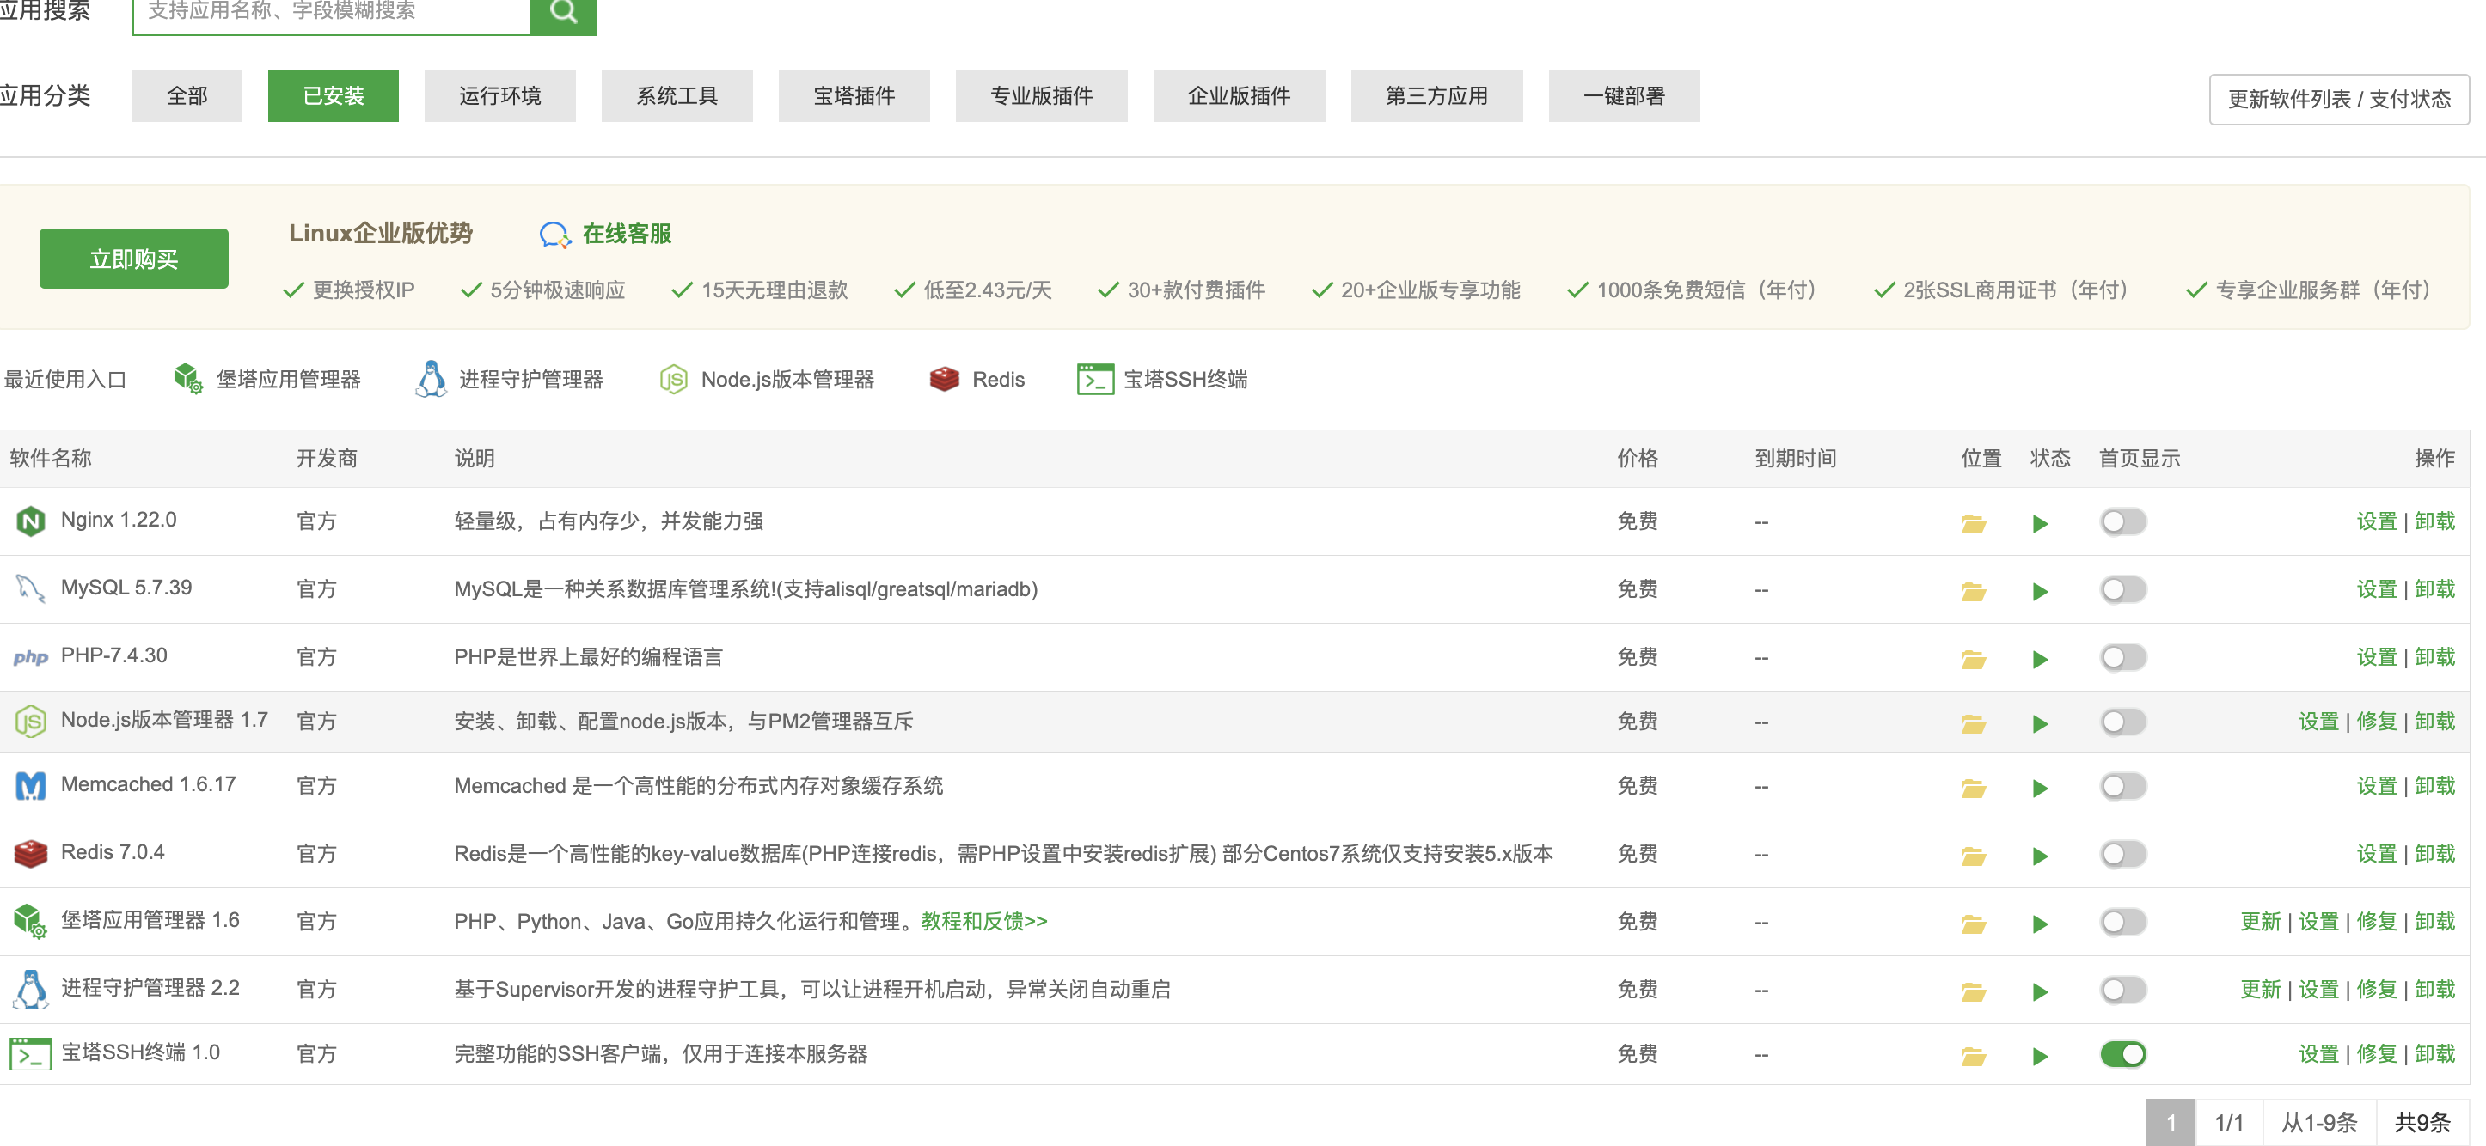Click the Redis icon in recent shortcuts
The width and height of the screenshot is (2486, 1146).
[944, 379]
